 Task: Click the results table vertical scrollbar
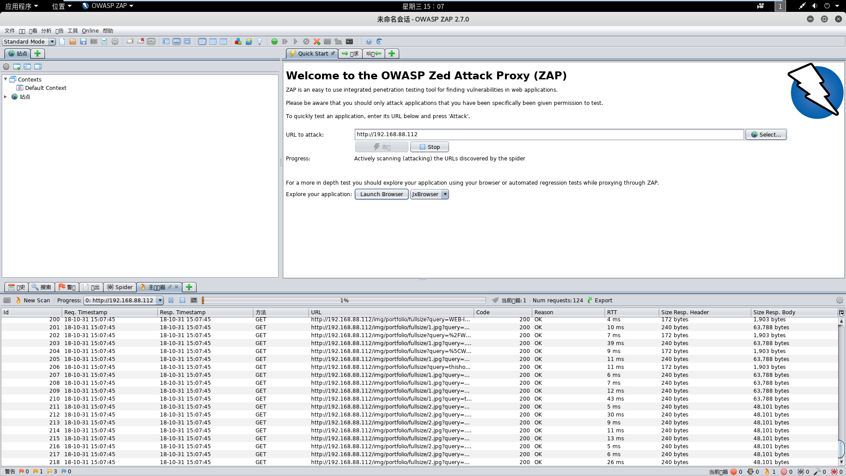[x=841, y=391]
